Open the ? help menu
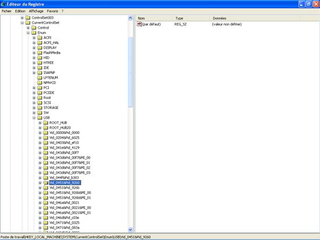The height and width of the screenshot is (240, 320). tap(62, 11)
